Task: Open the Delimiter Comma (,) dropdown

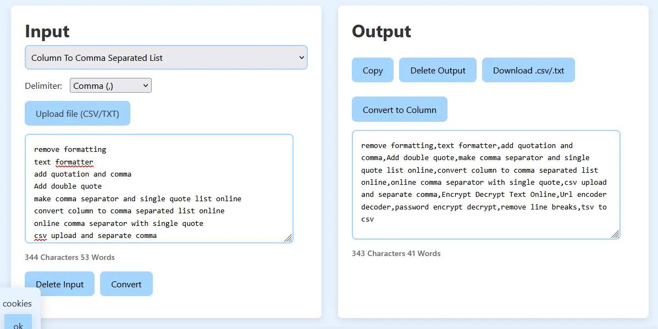Action: click(x=110, y=86)
